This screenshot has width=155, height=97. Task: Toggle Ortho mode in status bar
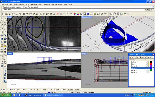[79, 92]
